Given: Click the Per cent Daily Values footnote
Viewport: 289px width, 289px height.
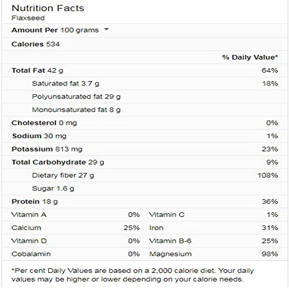Looking at the screenshot, I should [x=132, y=275].
